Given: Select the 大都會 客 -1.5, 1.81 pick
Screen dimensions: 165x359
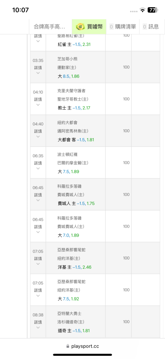Looking at the screenshot, I should tap(76, 140).
